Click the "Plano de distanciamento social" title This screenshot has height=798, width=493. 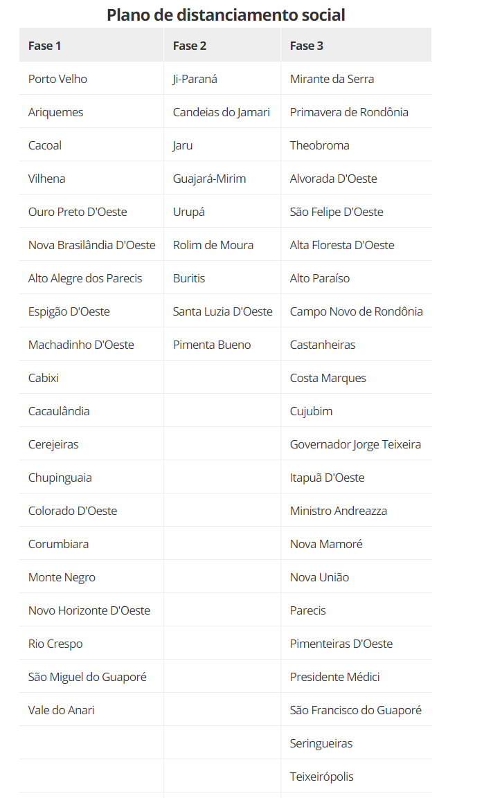point(226,15)
